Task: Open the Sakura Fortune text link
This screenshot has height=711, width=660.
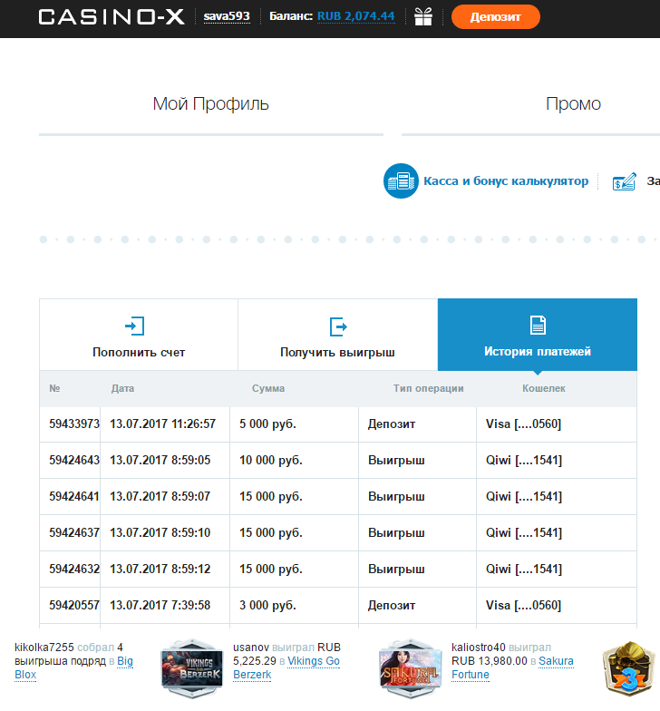Action: click(513, 667)
